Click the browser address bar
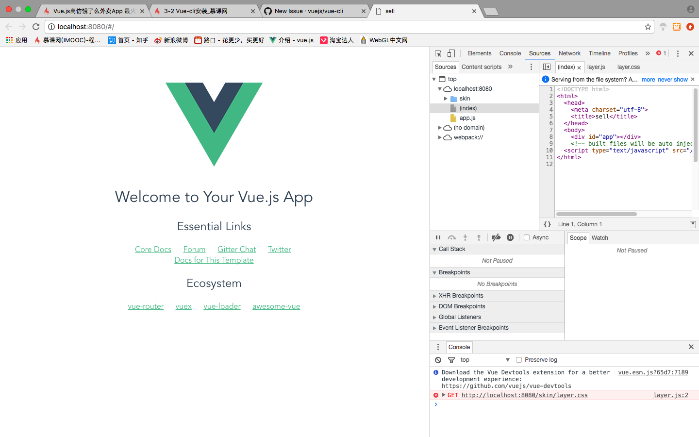The height and width of the screenshot is (437, 699). click(x=340, y=27)
